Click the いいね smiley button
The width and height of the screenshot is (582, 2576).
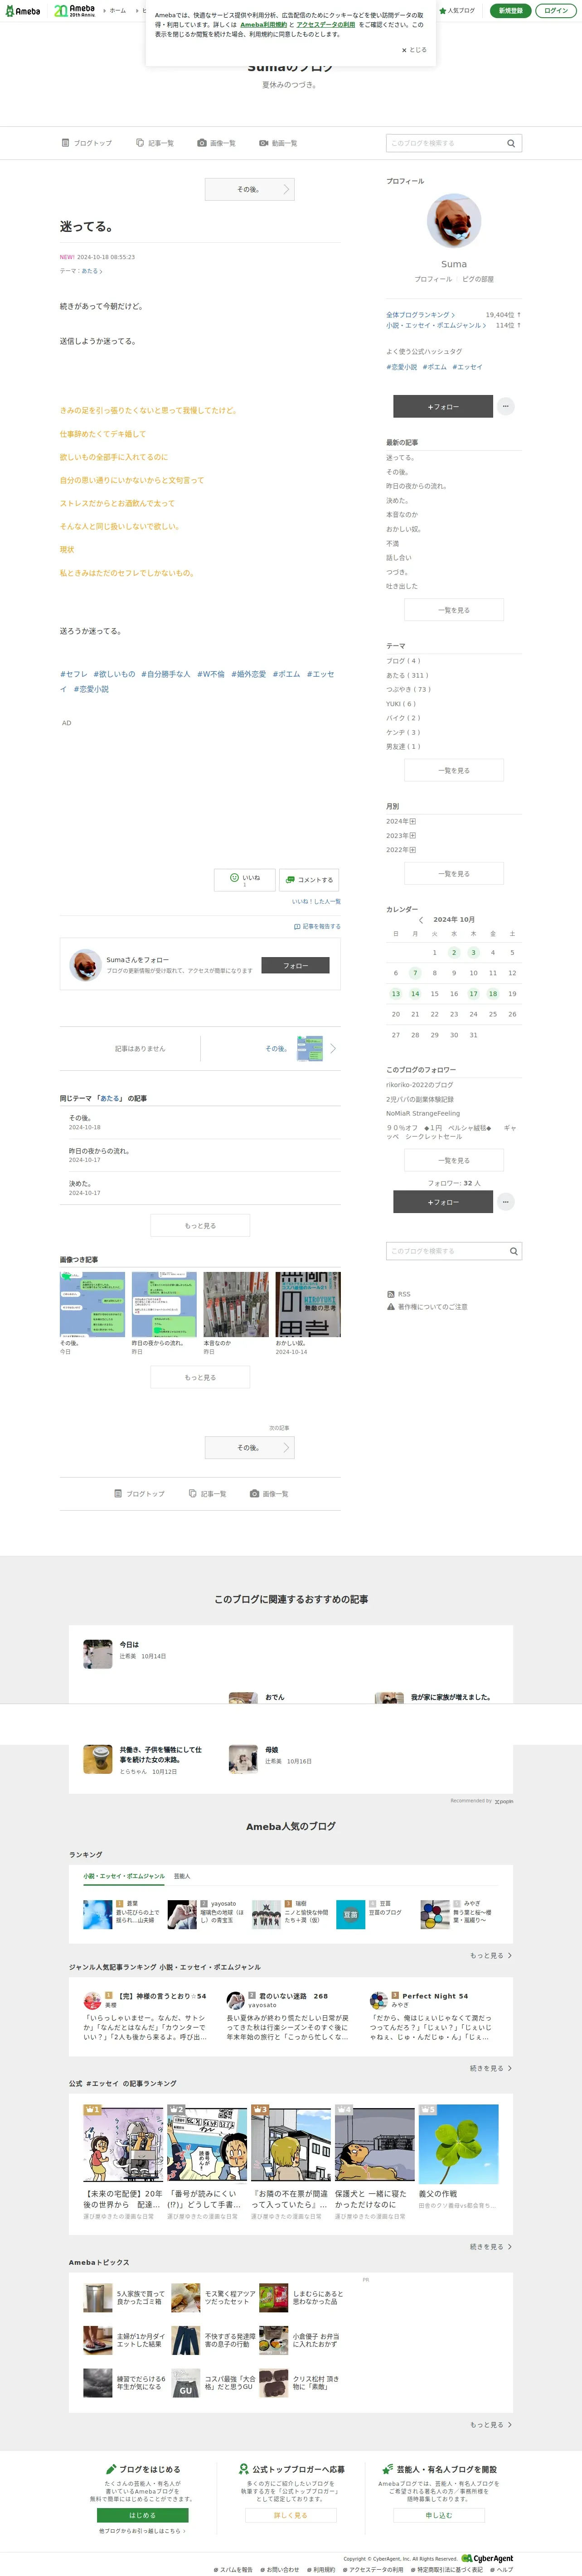click(x=245, y=879)
